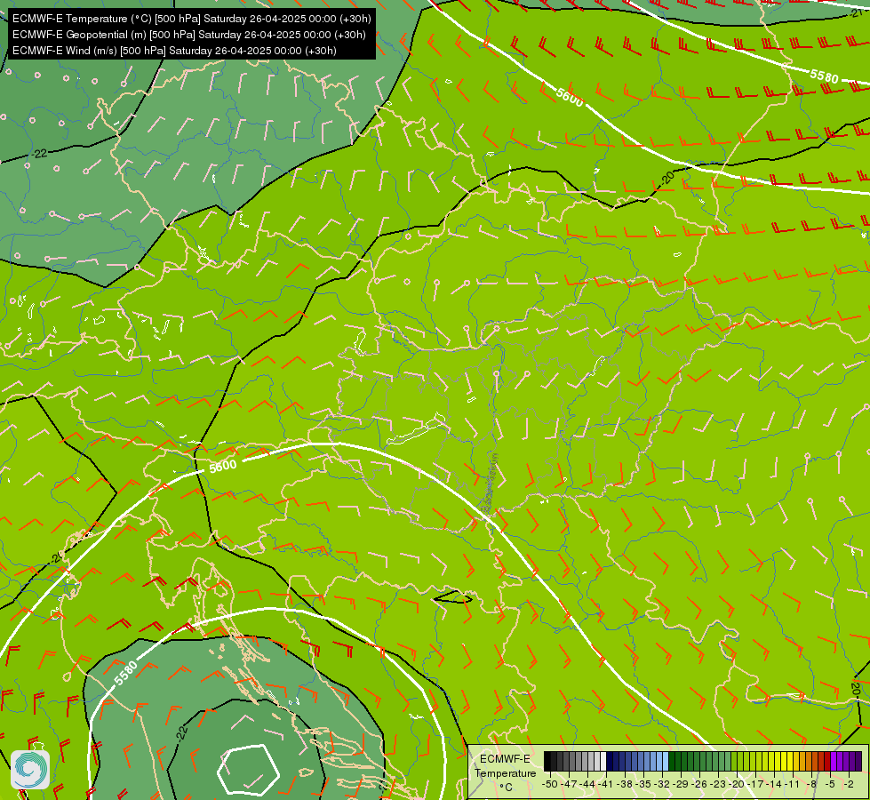This screenshot has width=870, height=800.
Task: Click the legend tick label '-35'
Action: (x=643, y=784)
